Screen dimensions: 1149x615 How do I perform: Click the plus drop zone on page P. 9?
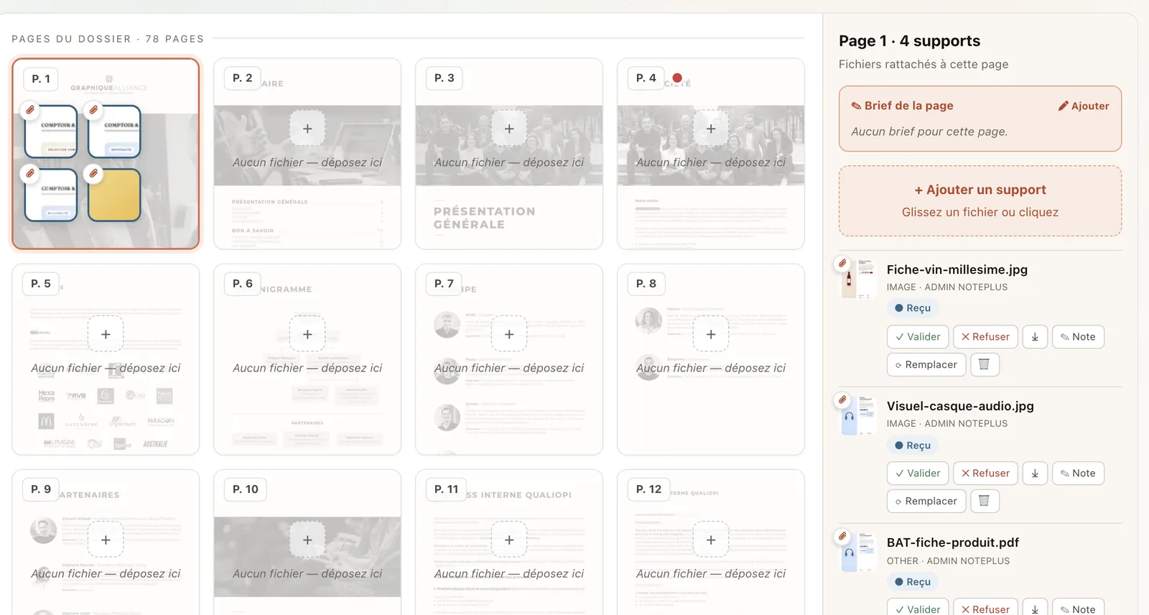(x=106, y=540)
